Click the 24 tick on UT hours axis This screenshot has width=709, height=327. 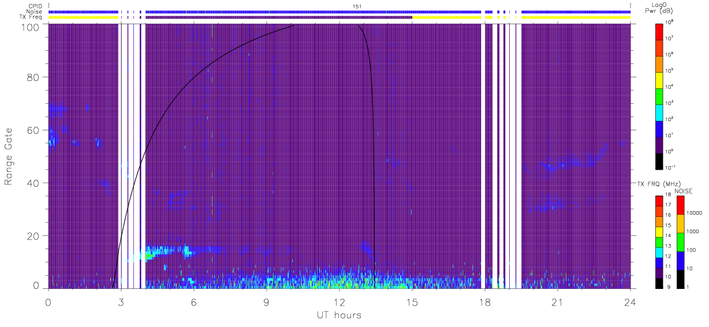click(630, 302)
